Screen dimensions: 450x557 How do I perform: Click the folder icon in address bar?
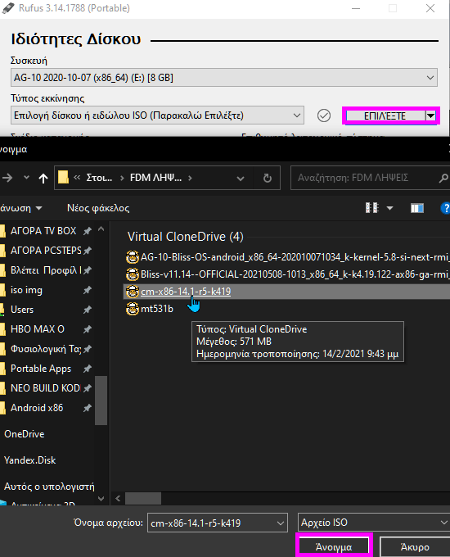pos(63,177)
